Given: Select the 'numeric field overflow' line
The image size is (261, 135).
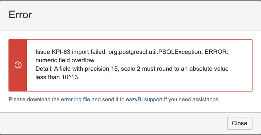Looking at the screenshot, I should (x=65, y=60).
